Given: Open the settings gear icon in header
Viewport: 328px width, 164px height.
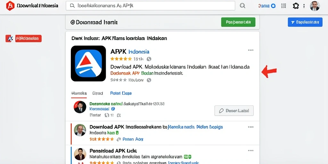Looking at the screenshot, I should click(x=296, y=6).
